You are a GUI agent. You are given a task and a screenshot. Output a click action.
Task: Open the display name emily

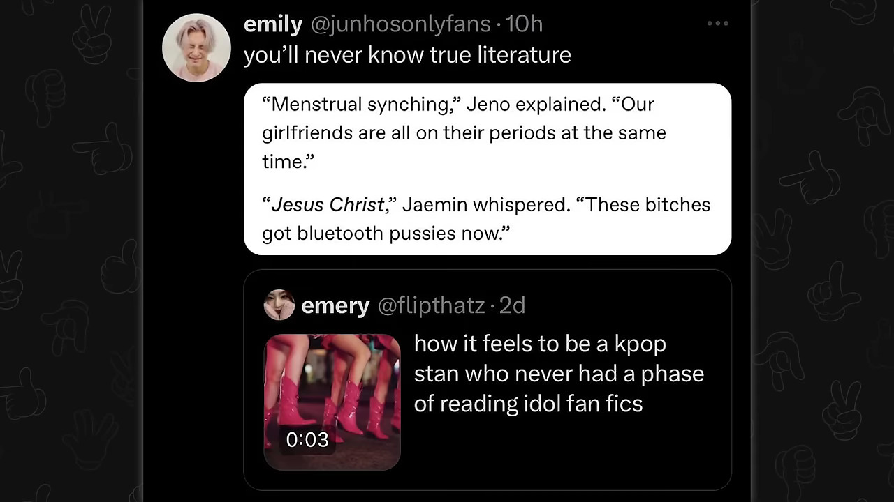(272, 24)
